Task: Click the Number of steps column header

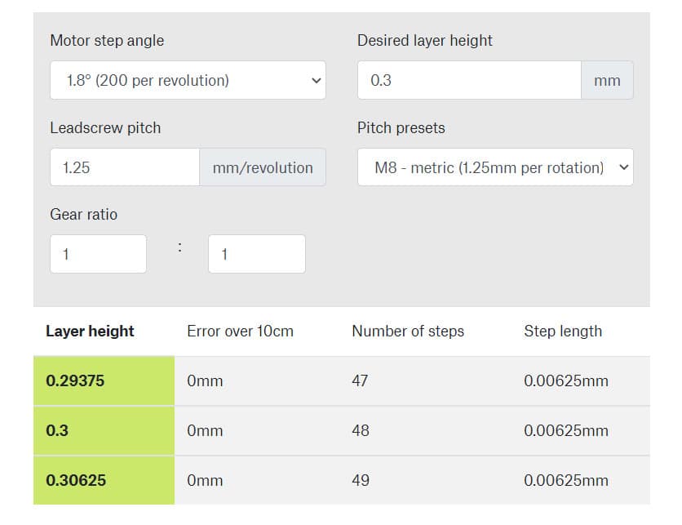Action: click(408, 331)
